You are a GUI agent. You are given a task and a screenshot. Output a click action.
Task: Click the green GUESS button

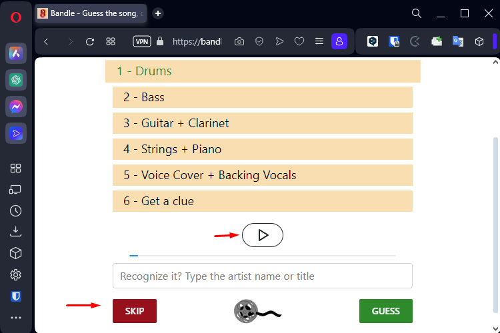pos(386,311)
